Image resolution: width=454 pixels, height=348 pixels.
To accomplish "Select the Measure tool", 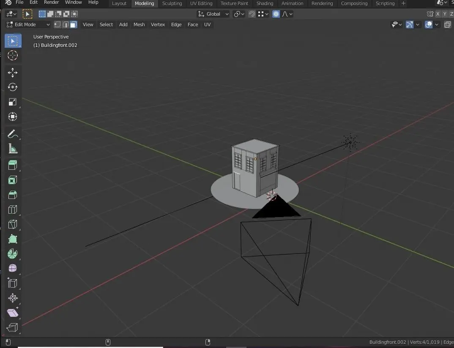I will 13,148.
